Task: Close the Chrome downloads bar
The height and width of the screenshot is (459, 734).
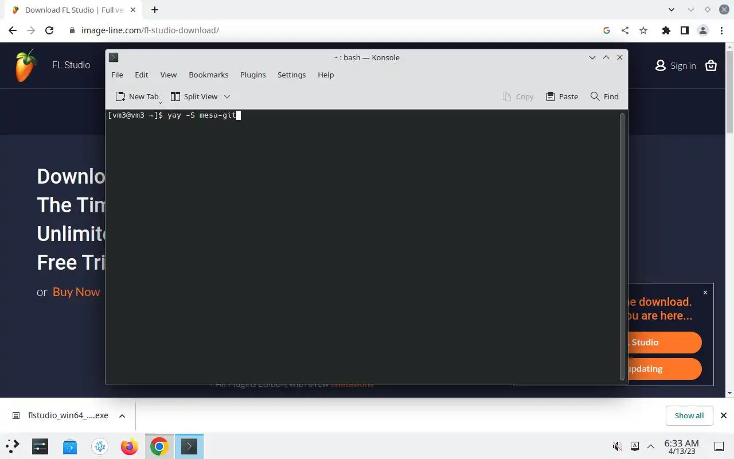Action: 724,415
